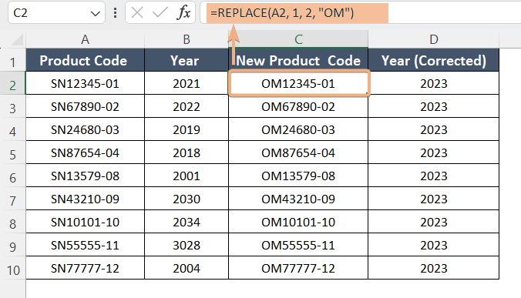Image resolution: width=521 pixels, height=298 pixels.
Task: Select cell containing OM67890-02
Action: click(298, 106)
